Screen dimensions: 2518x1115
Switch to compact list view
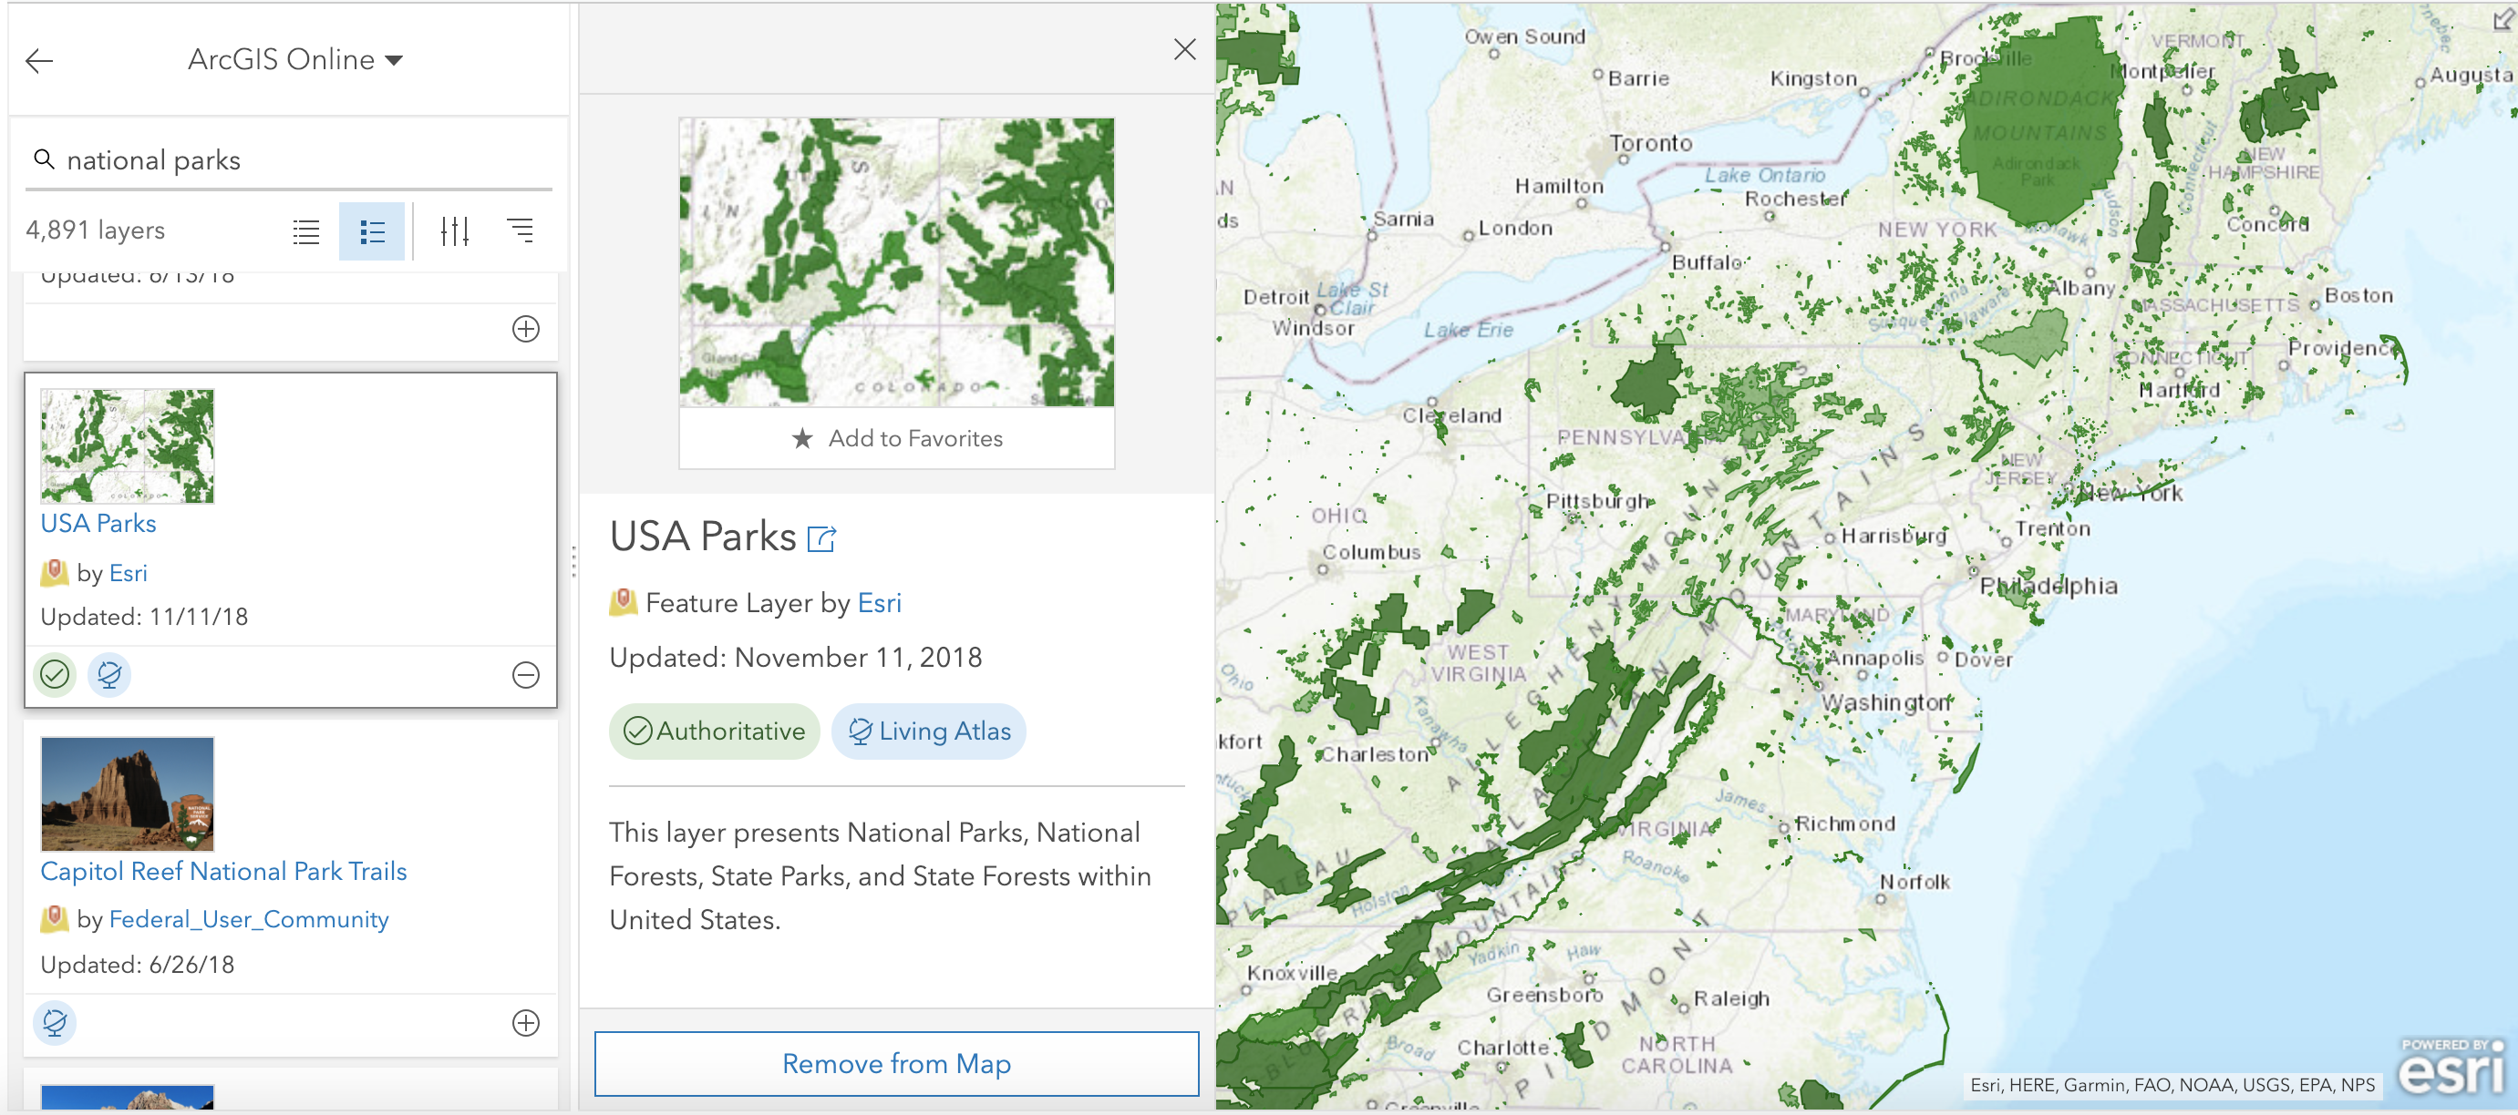(306, 231)
